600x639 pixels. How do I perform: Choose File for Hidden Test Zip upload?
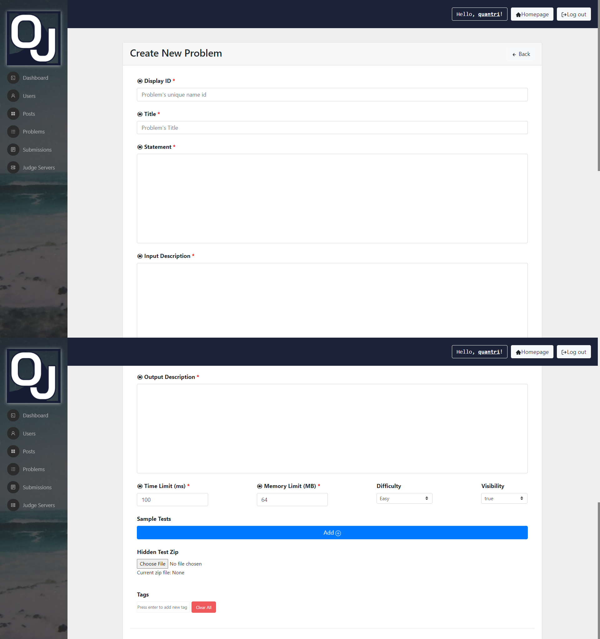(152, 563)
